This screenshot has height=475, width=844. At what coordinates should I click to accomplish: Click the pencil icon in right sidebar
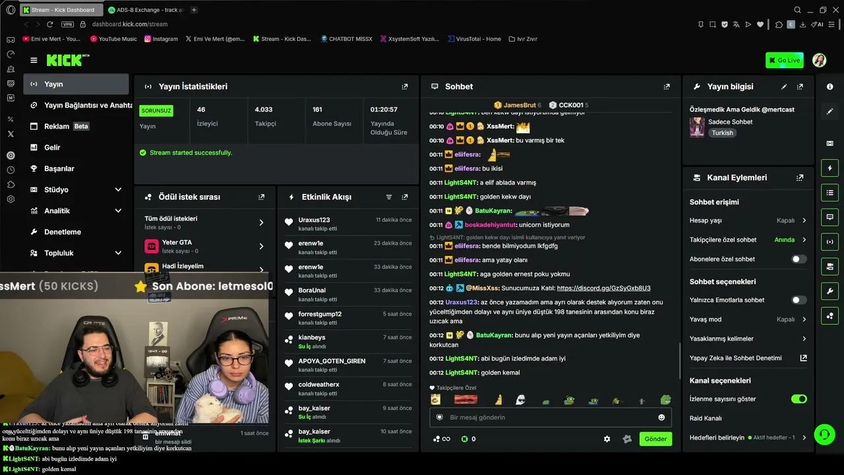pos(829,111)
